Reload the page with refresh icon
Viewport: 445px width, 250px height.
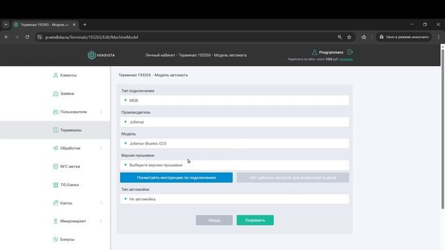click(x=27, y=37)
